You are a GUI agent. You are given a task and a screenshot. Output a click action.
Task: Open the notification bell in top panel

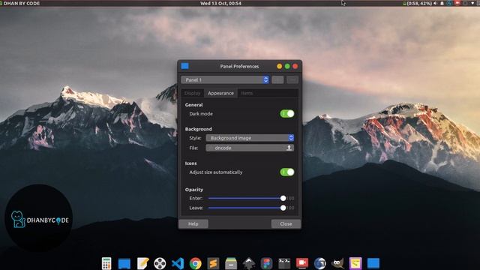click(442, 3)
